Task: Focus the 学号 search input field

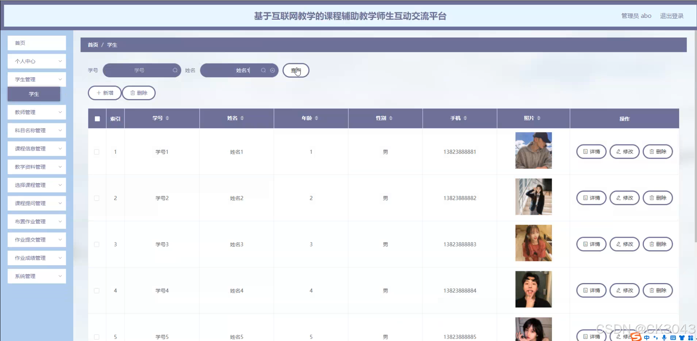Action: coord(142,70)
